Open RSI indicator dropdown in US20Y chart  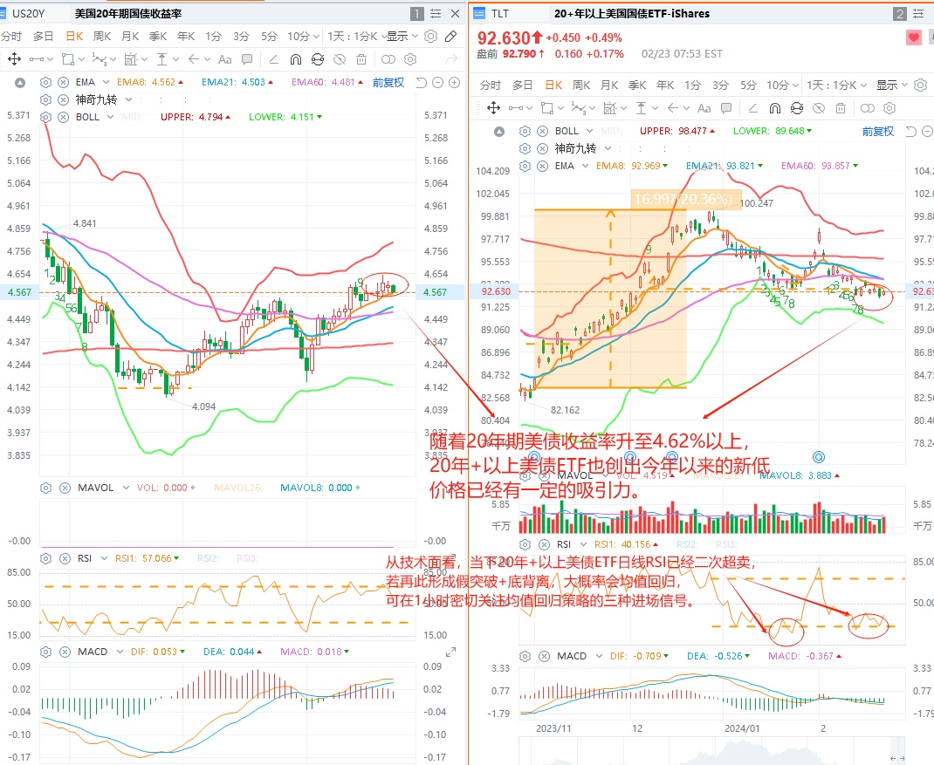[x=104, y=558]
